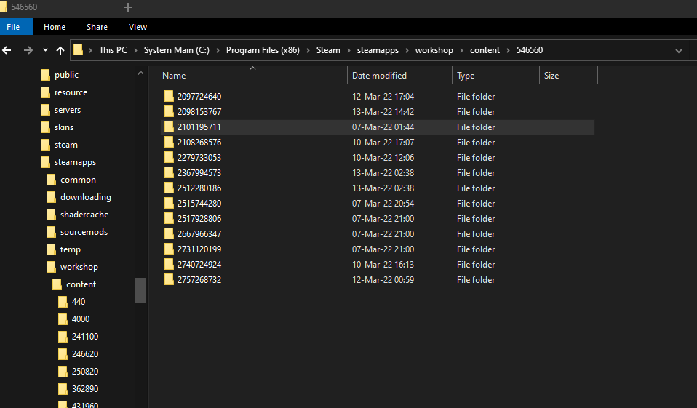This screenshot has height=408, width=697.
Task: Click the navigation pane scrollbar thumb
Action: coord(140,290)
